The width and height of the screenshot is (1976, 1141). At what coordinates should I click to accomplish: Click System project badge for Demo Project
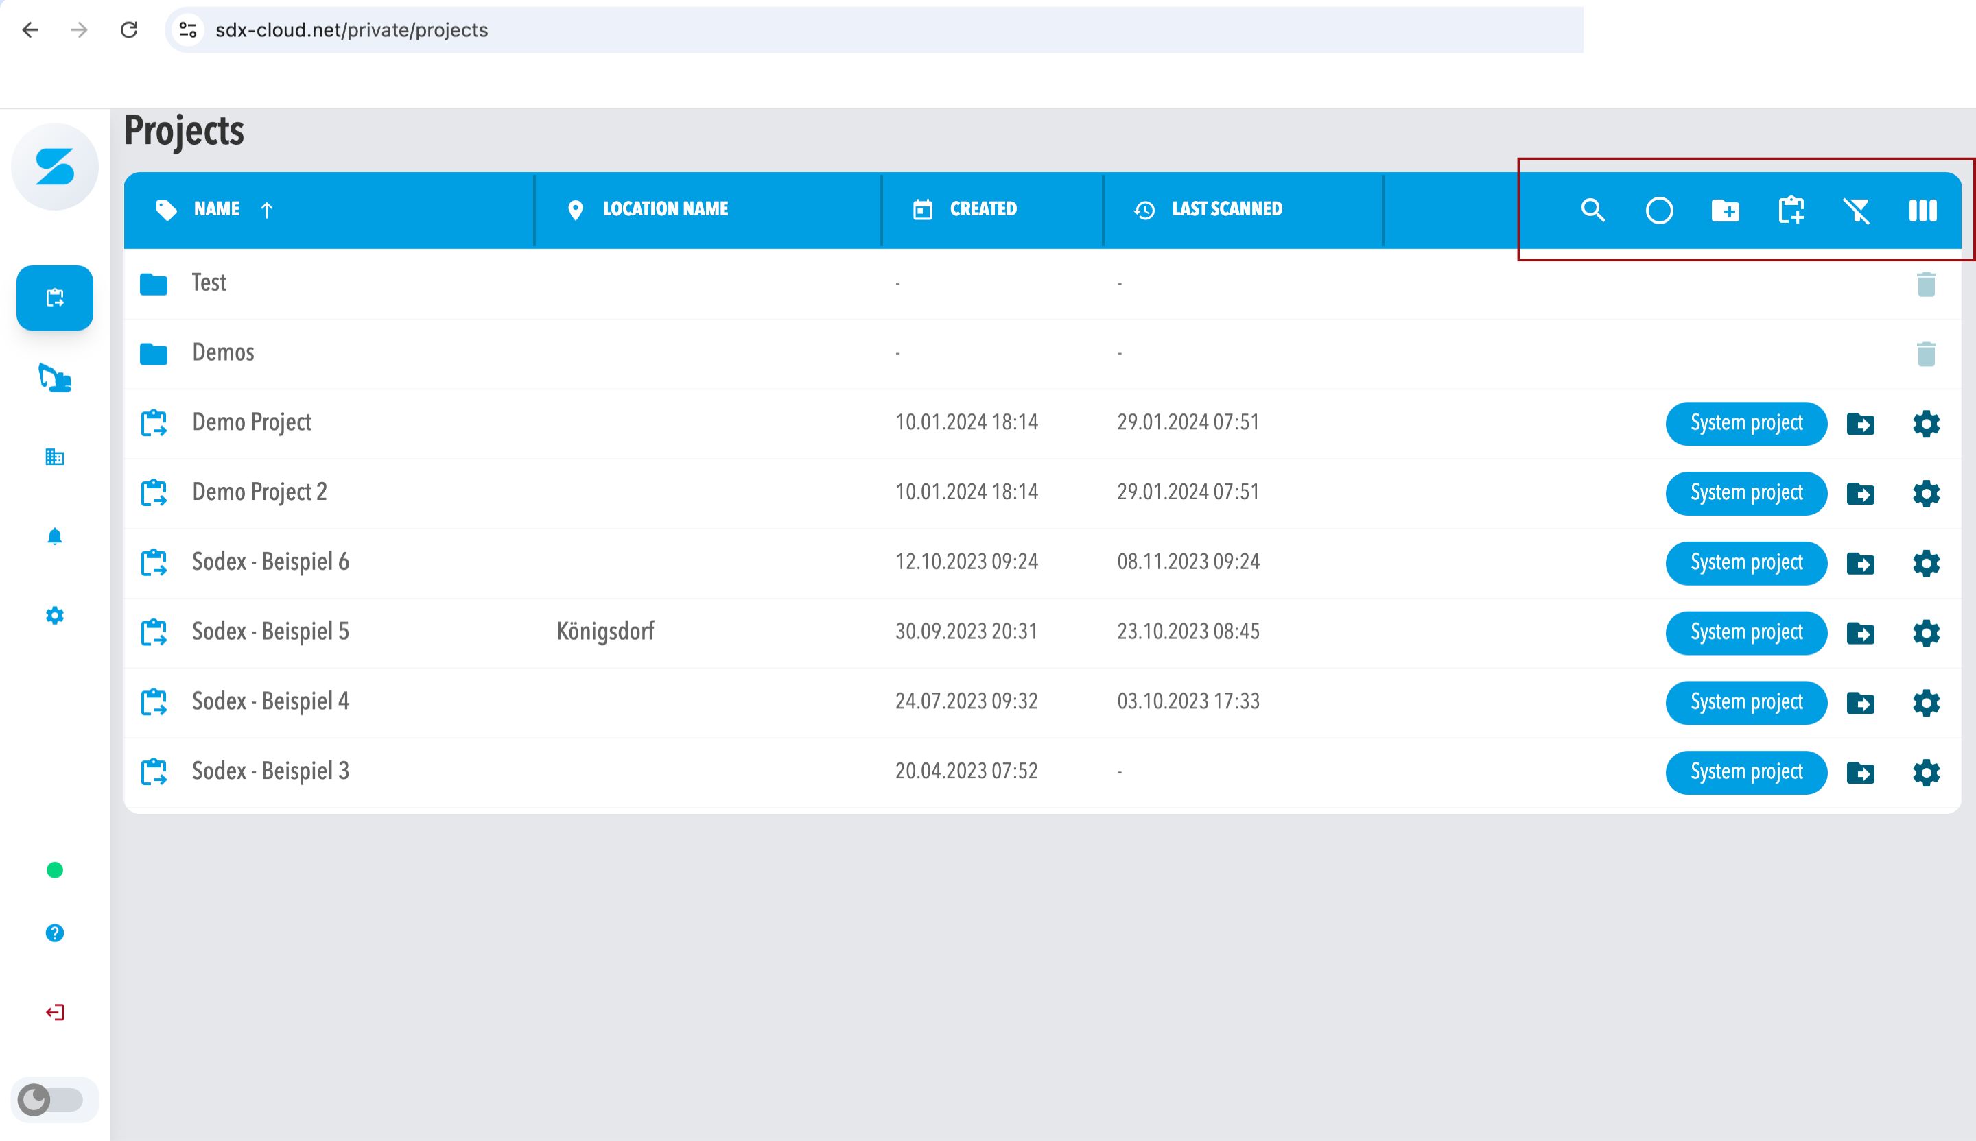coord(1746,423)
